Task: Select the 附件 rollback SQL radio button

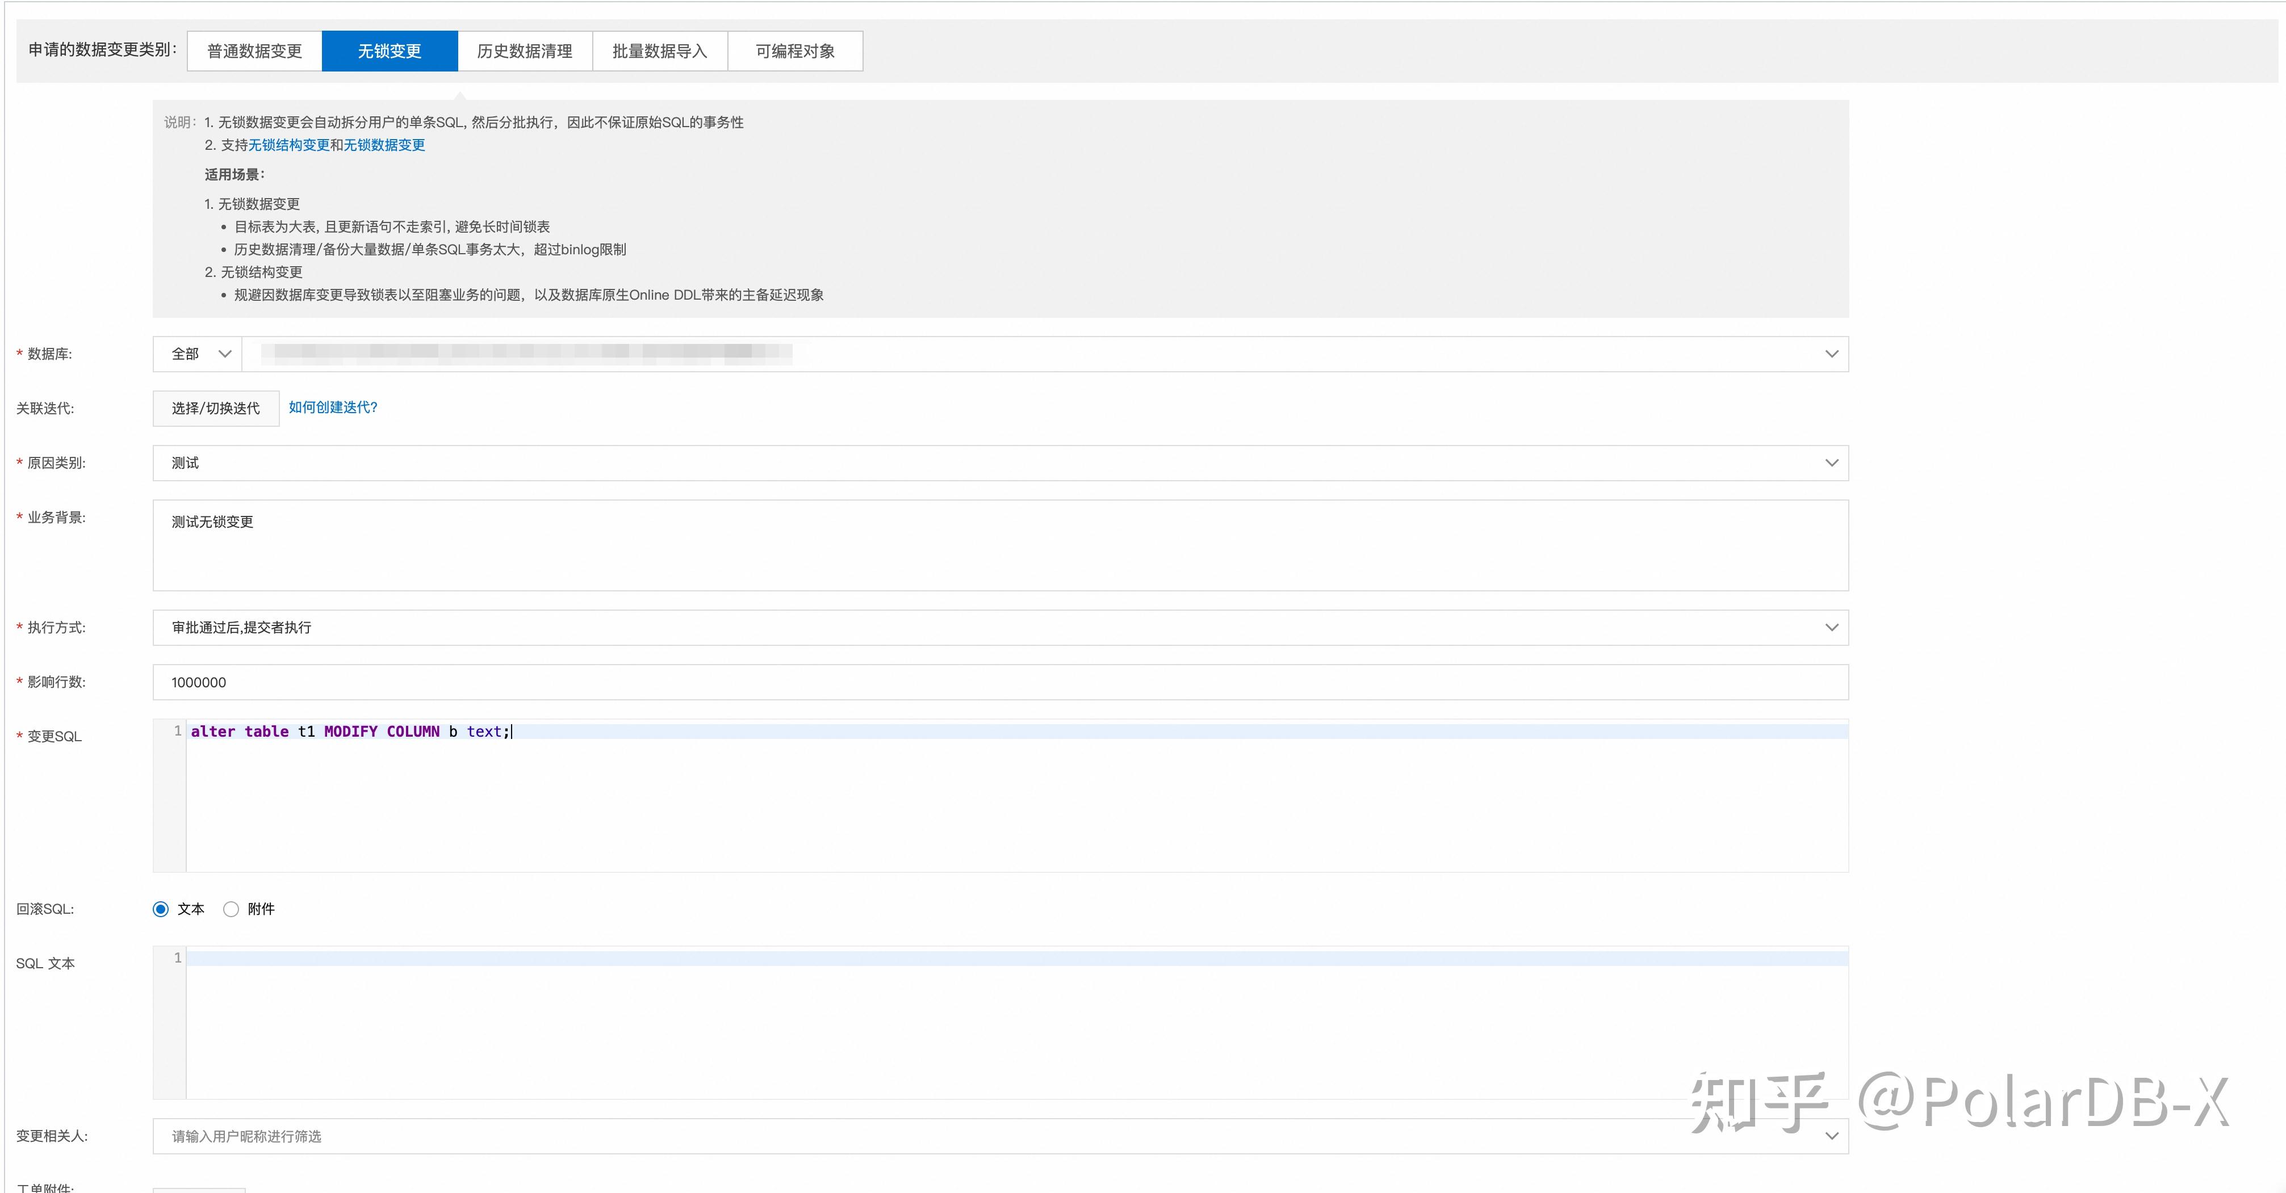Action: (x=232, y=909)
